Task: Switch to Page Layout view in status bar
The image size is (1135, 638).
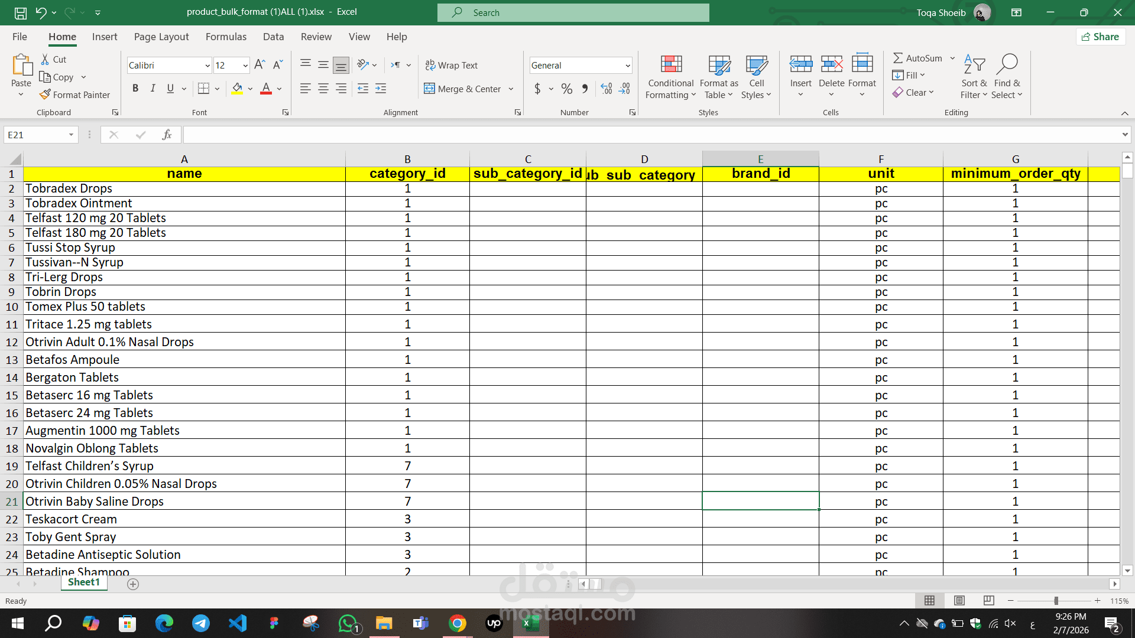Action: tap(959, 601)
